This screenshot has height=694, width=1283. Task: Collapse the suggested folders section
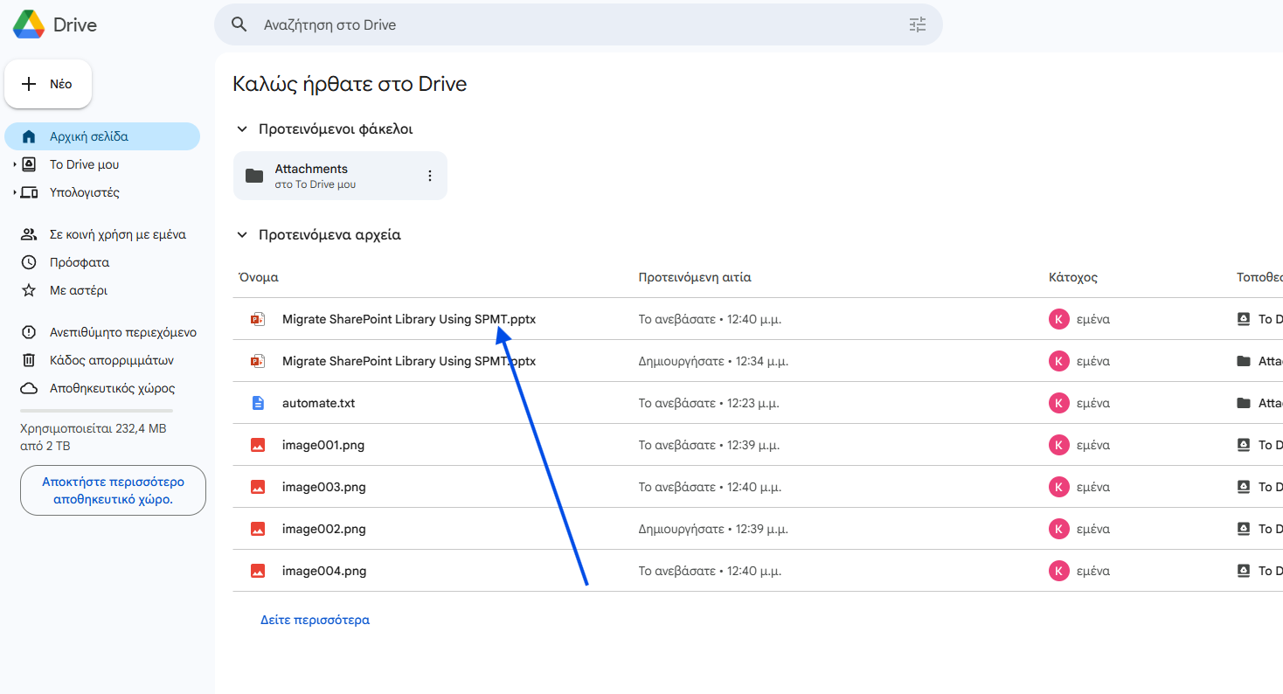[242, 129]
